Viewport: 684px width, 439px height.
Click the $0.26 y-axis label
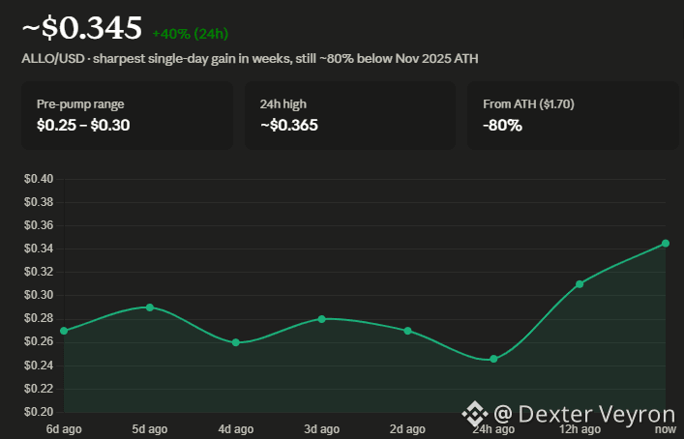39,341
